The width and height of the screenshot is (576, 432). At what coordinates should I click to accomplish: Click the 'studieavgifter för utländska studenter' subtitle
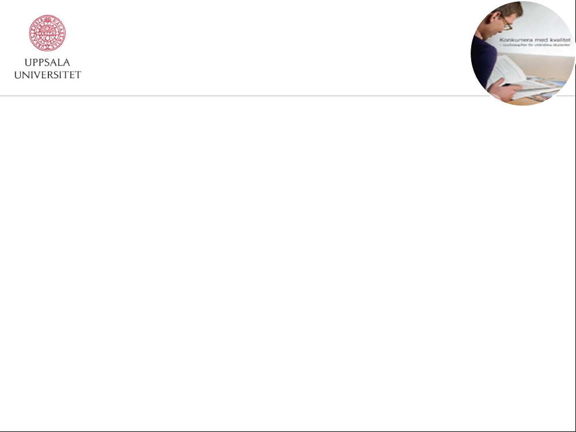pos(535,45)
